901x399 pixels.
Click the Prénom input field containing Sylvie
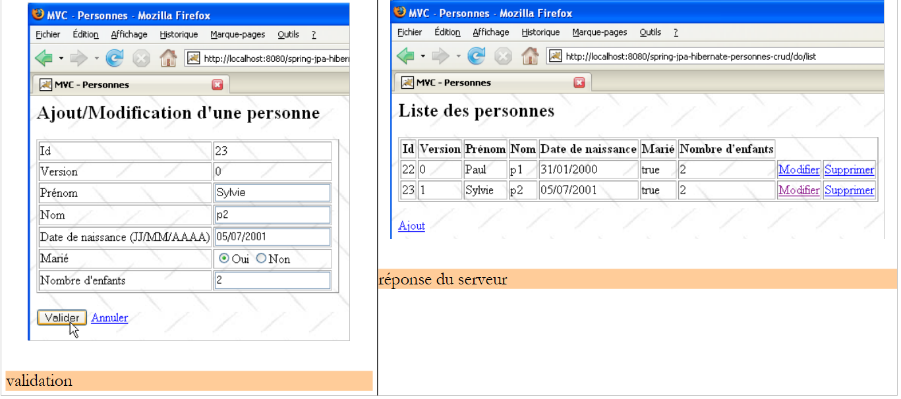[x=272, y=193]
